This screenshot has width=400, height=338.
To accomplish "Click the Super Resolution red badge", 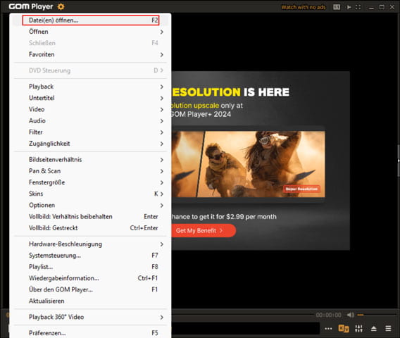I will point(301,189).
